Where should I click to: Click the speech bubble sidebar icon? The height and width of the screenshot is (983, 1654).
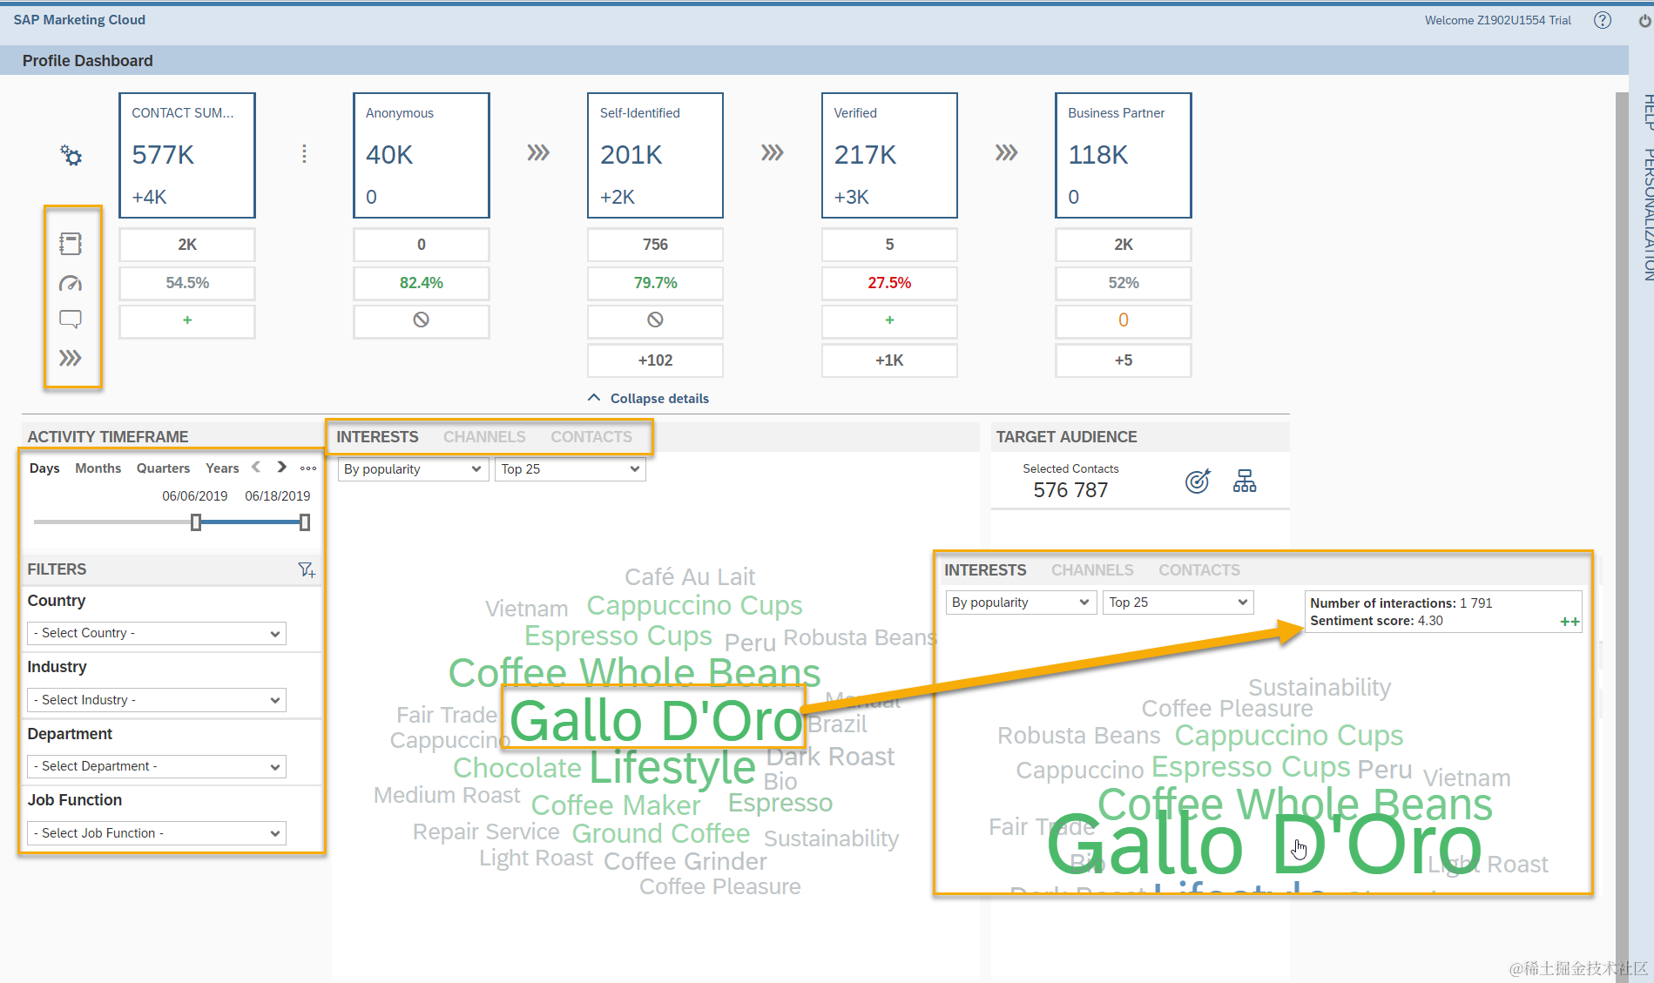(71, 320)
